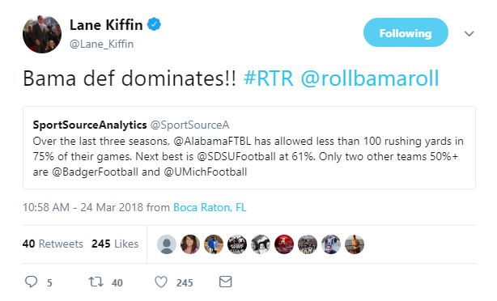Click the envelope direct message icon
This screenshot has width=497, height=301.
(x=225, y=282)
